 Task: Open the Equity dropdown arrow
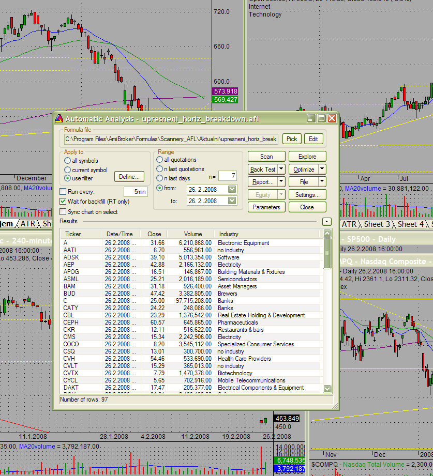281,194
